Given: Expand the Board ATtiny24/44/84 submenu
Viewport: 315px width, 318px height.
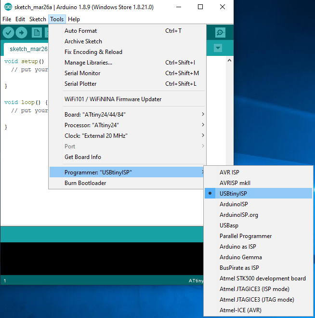Looking at the screenshot, I should coord(127,114).
